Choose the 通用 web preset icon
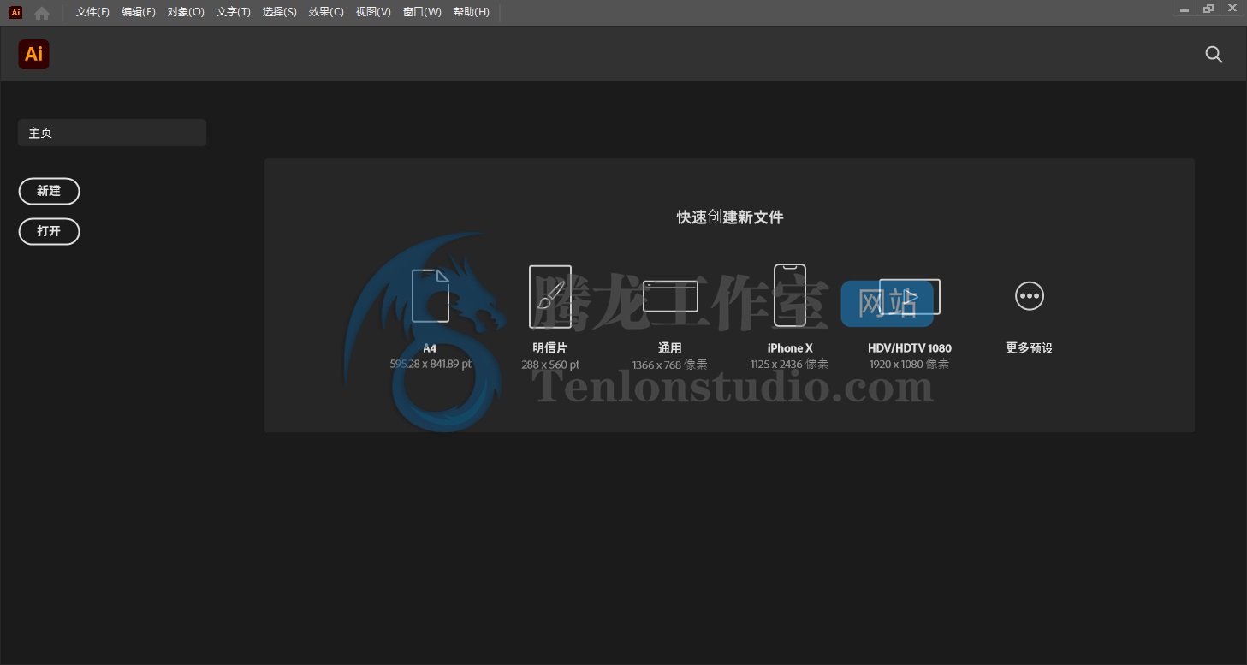Screen dimensions: 1247x665 [x=670, y=296]
